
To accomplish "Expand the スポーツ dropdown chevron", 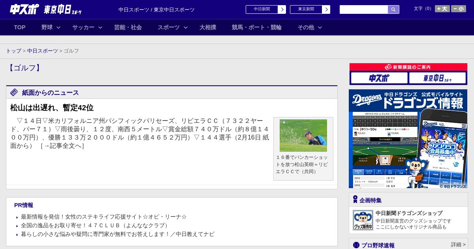I will point(186,27).
